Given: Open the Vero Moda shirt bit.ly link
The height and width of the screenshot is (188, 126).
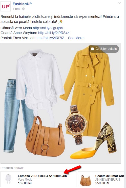Looking at the screenshot, I should 48,28.
